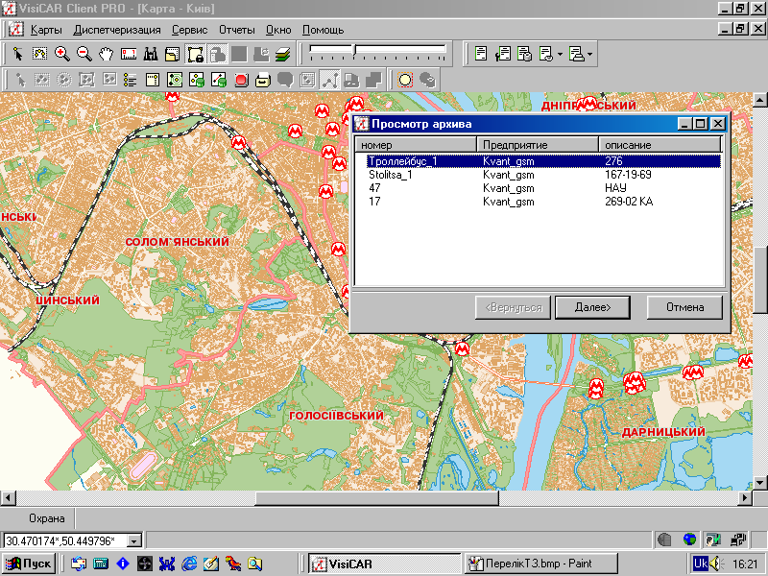Sort by the Предприятие column header
This screenshot has width=768, height=576.
[538, 145]
